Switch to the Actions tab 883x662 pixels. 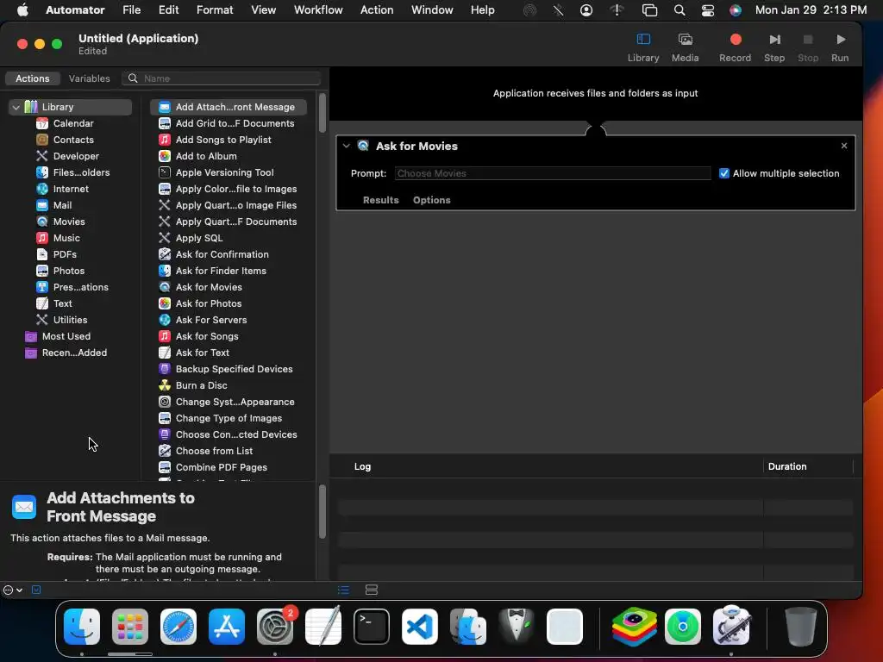coord(32,78)
